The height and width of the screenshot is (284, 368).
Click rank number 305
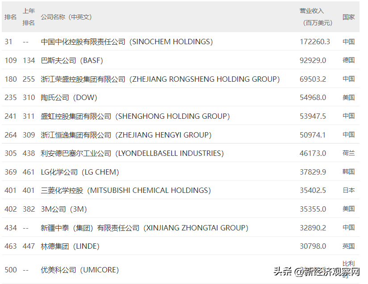click(11, 153)
